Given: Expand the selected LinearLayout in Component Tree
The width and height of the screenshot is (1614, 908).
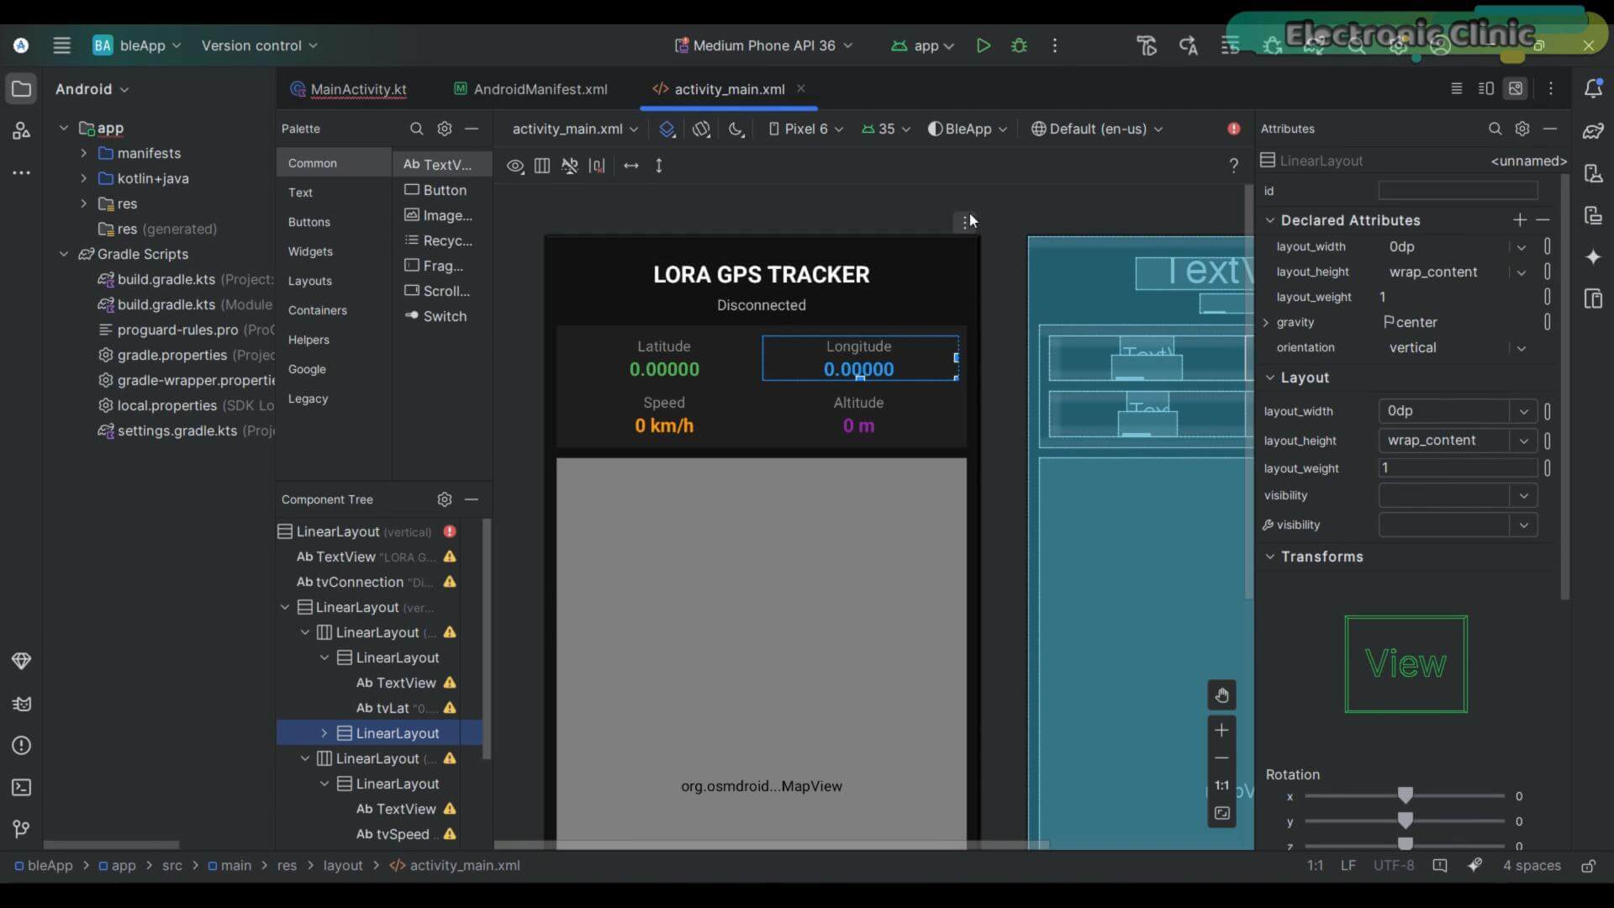Looking at the screenshot, I should pyautogui.click(x=324, y=733).
